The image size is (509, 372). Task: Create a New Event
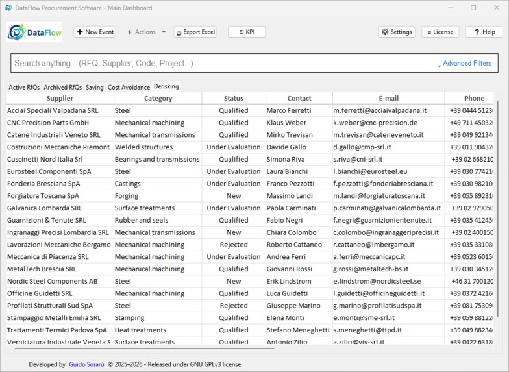pyautogui.click(x=95, y=32)
